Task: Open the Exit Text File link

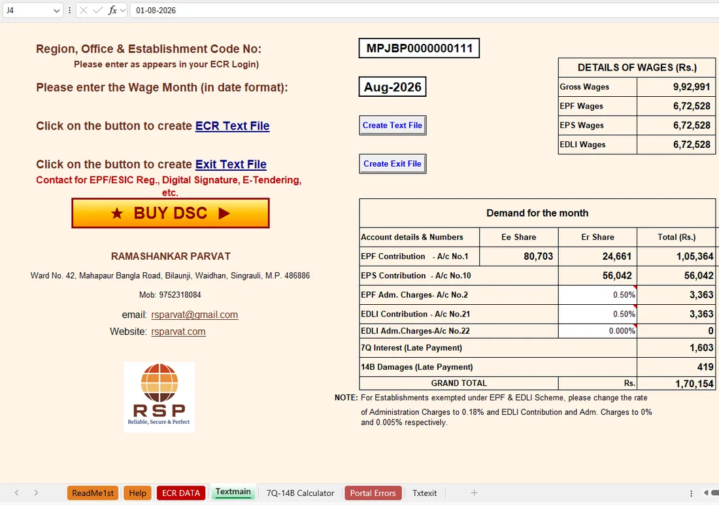Action: click(x=231, y=164)
